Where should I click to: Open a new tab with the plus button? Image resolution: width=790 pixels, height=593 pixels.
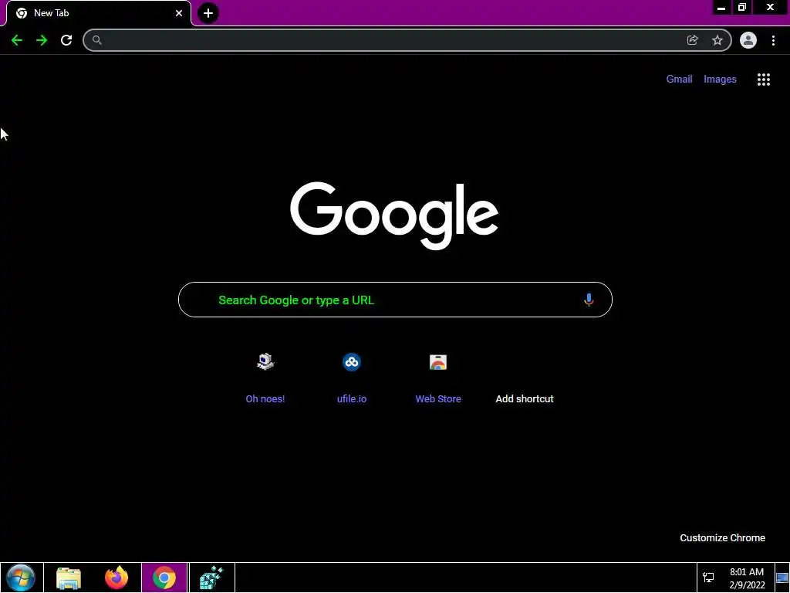[208, 13]
